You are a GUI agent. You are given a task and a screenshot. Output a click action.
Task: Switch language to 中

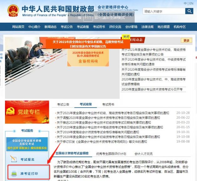[x=185, y=3]
